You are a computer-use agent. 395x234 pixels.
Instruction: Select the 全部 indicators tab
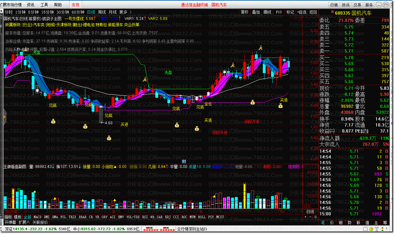click(x=28, y=217)
